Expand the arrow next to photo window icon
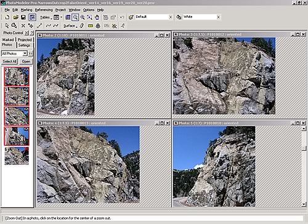The height and width of the screenshot is (224, 308). 61,17
